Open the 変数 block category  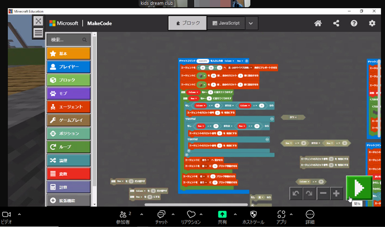(x=69, y=174)
